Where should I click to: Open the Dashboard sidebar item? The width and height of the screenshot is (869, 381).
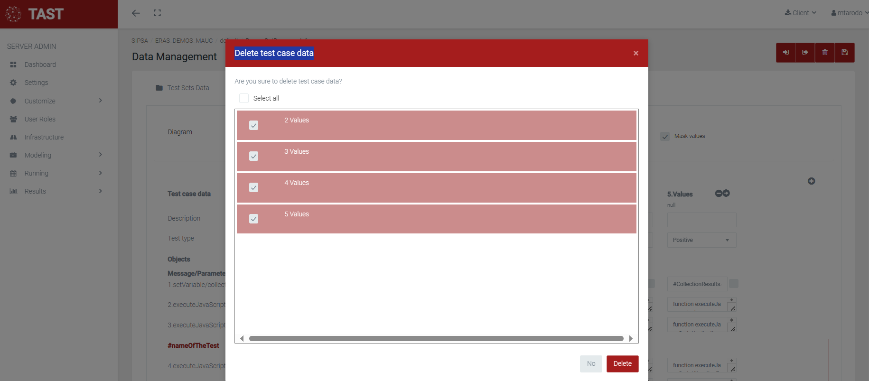(40, 65)
